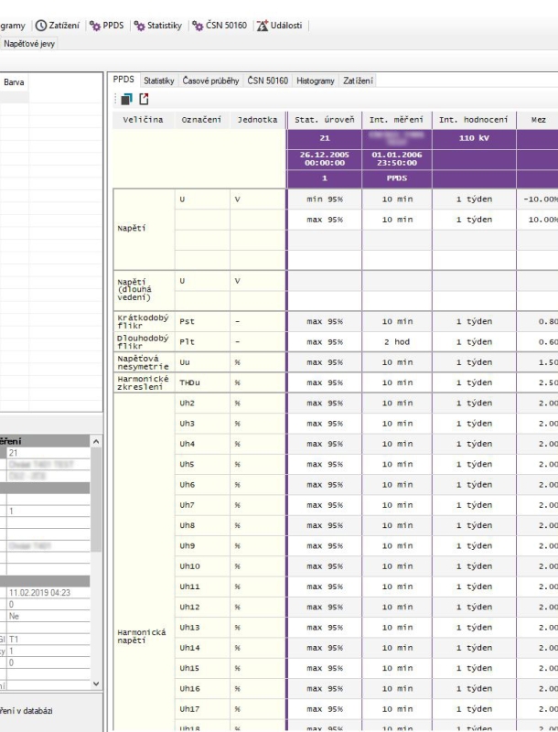Switch to the Statistiky panel tab
This screenshot has width=558, height=732.
158,81
